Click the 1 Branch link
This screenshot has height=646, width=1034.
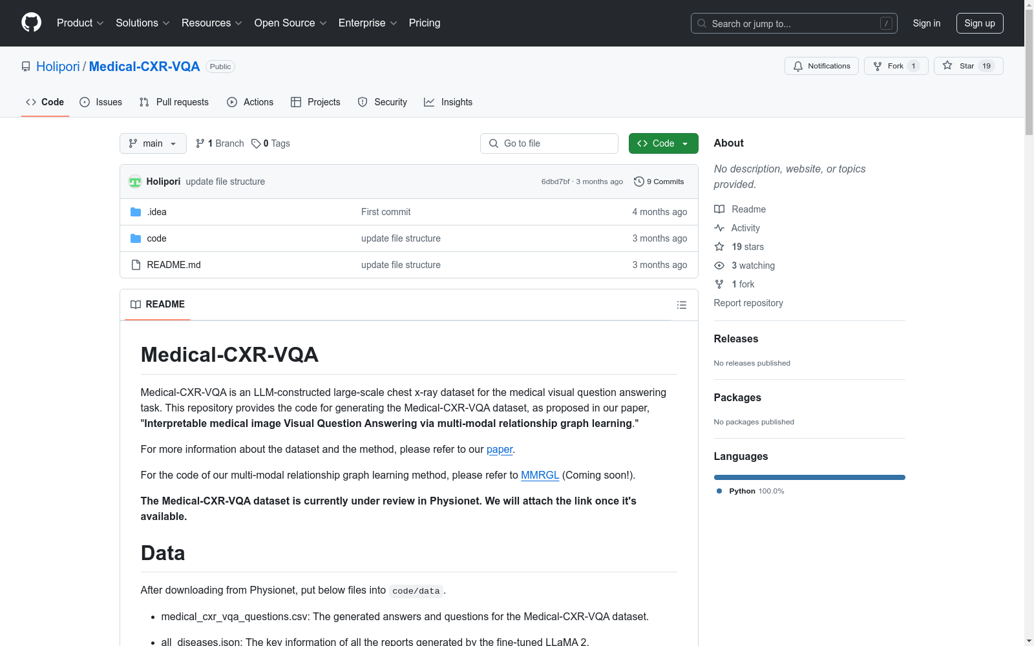click(220, 143)
